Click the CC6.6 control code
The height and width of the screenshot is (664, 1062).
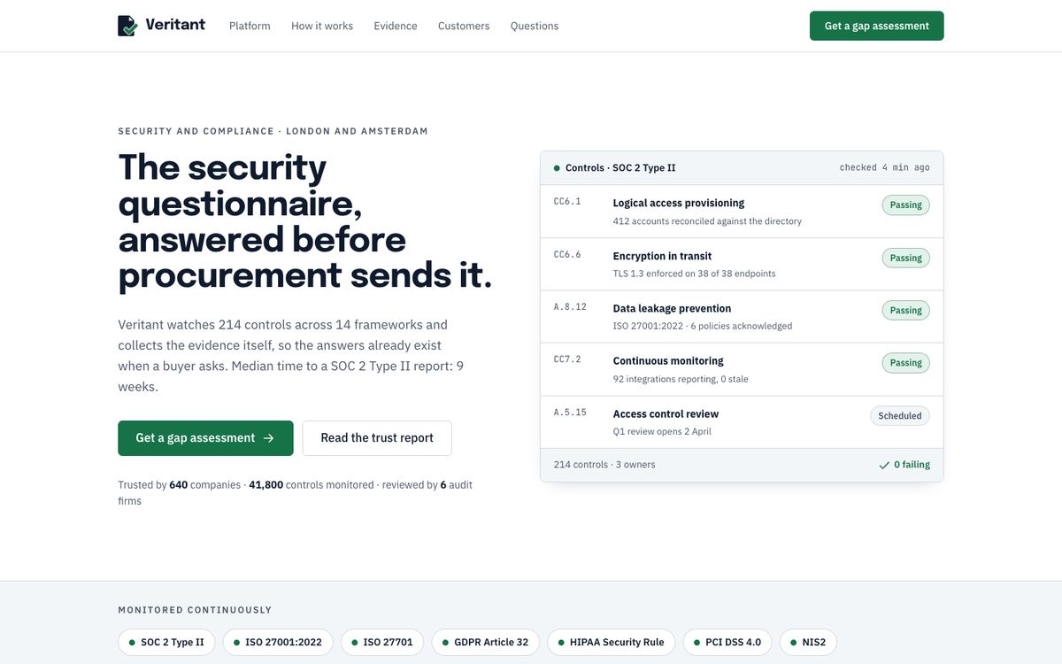(x=567, y=254)
